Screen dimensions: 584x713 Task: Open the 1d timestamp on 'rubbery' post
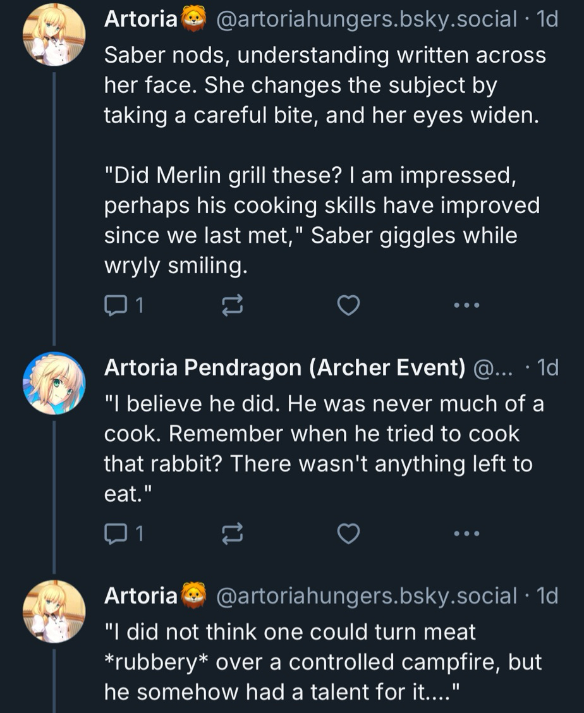(x=546, y=595)
